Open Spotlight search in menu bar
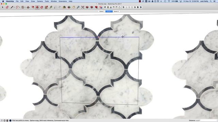 click(x=211, y=1)
